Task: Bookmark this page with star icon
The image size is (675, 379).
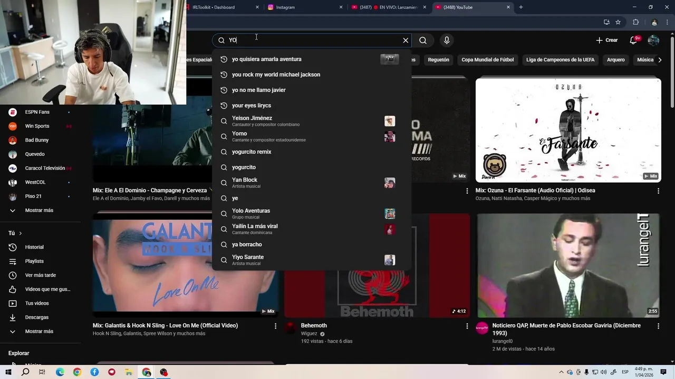Action: [618, 22]
